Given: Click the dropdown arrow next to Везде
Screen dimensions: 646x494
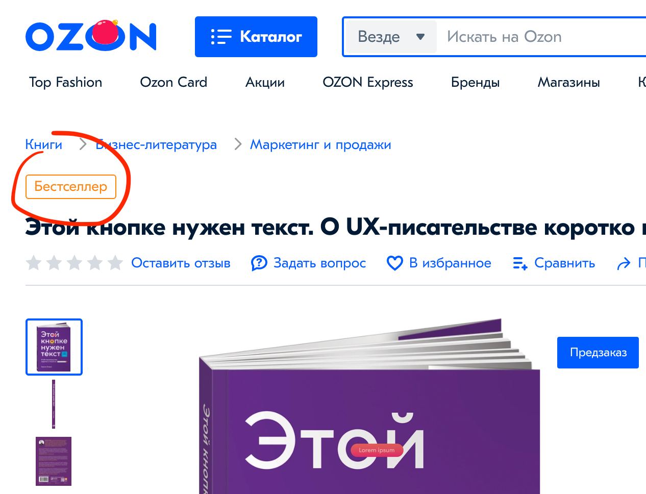Looking at the screenshot, I should [x=420, y=37].
